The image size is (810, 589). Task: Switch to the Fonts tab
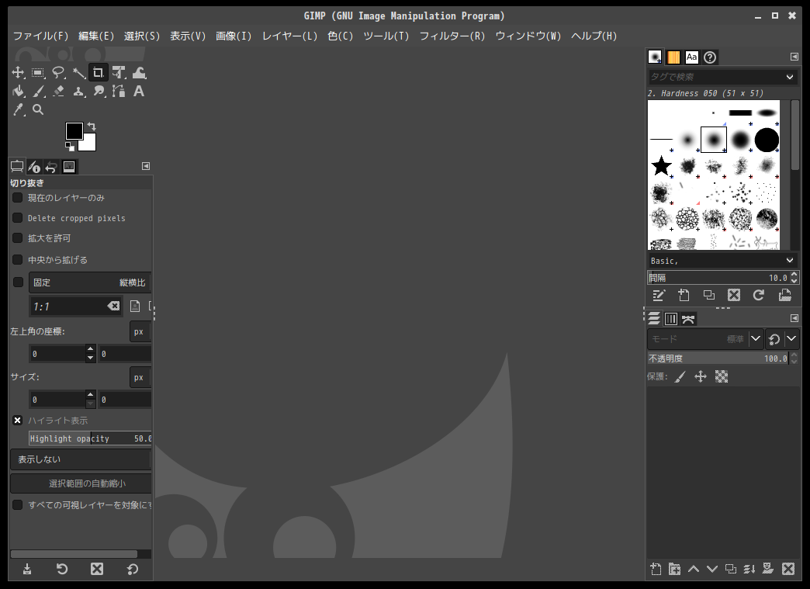[x=692, y=57]
